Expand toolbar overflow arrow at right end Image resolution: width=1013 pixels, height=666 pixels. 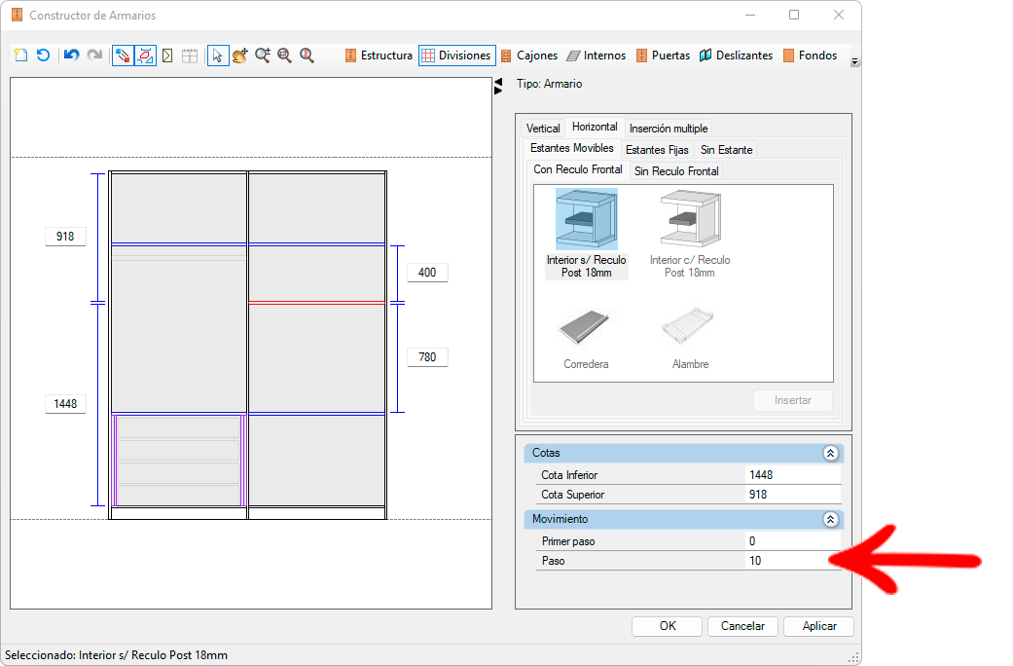tap(854, 62)
